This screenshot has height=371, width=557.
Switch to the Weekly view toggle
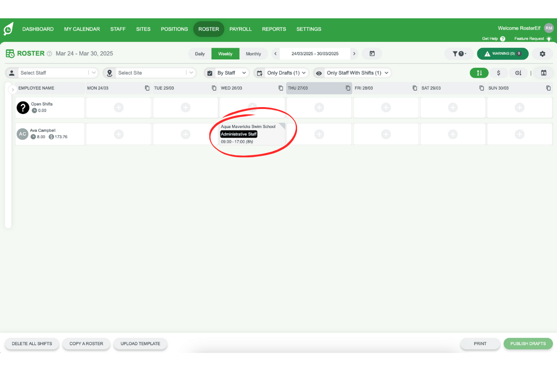(x=225, y=53)
